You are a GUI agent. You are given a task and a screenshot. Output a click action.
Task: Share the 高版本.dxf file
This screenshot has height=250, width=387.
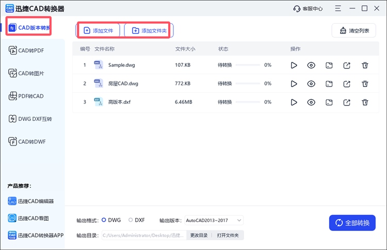point(347,102)
